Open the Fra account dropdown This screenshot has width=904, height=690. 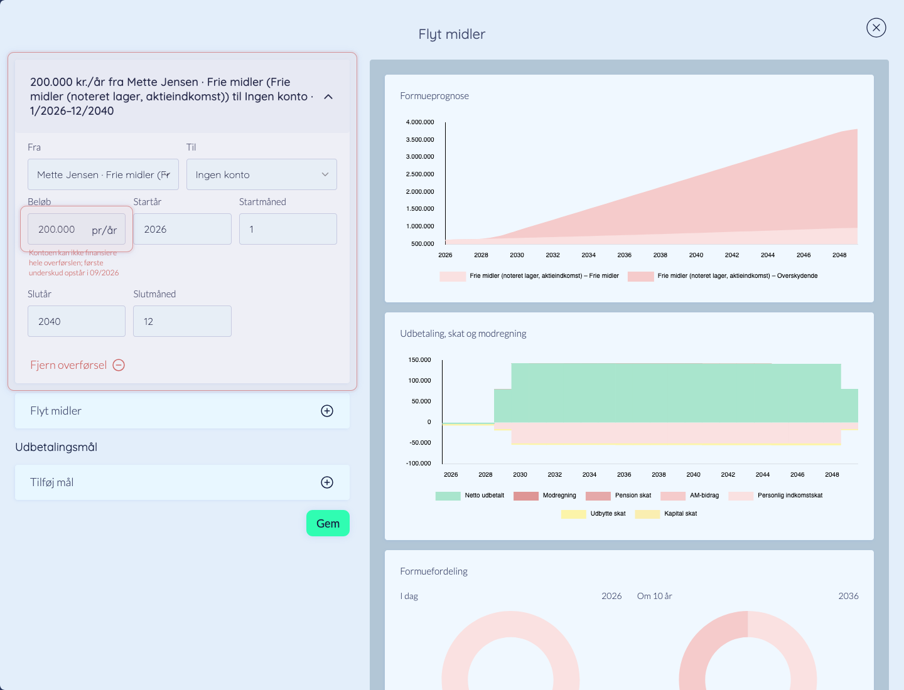[x=103, y=174]
